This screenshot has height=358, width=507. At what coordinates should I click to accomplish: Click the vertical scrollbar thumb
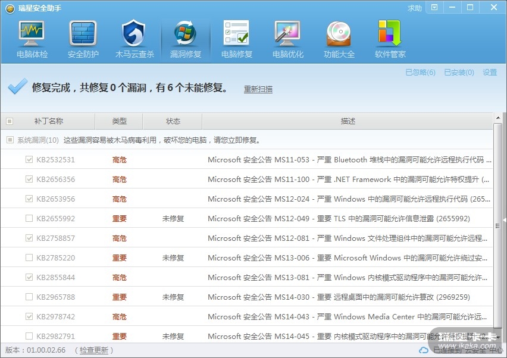tap(498, 225)
